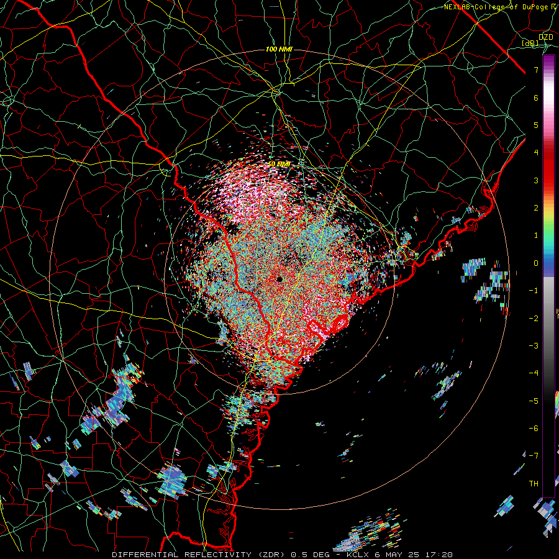Click the legend value "2"
Screen dimensions: 559x559
click(536, 208)
